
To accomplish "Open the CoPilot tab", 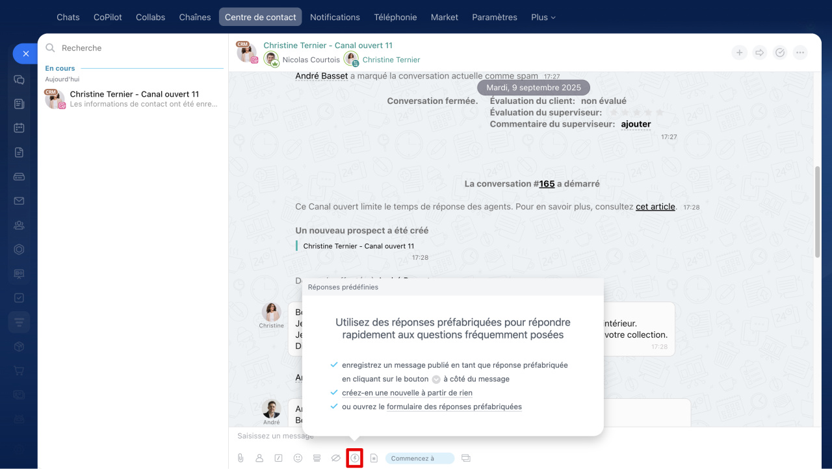I will (x=107, y=18).
